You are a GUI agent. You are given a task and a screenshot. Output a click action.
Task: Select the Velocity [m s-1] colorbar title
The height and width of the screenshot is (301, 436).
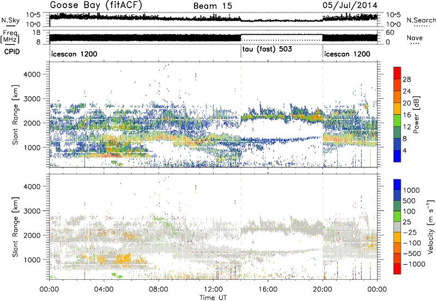[x=431, y=227]
